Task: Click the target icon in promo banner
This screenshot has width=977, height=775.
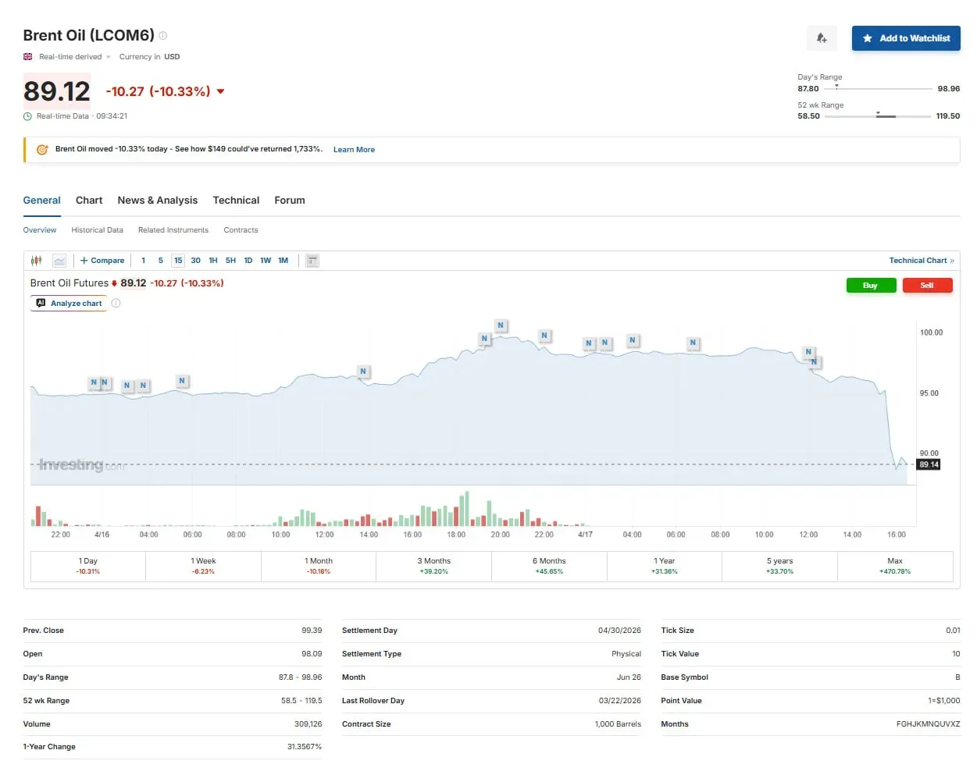Action: click(42, 150)
